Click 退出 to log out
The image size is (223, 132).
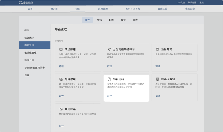[202, 3]
